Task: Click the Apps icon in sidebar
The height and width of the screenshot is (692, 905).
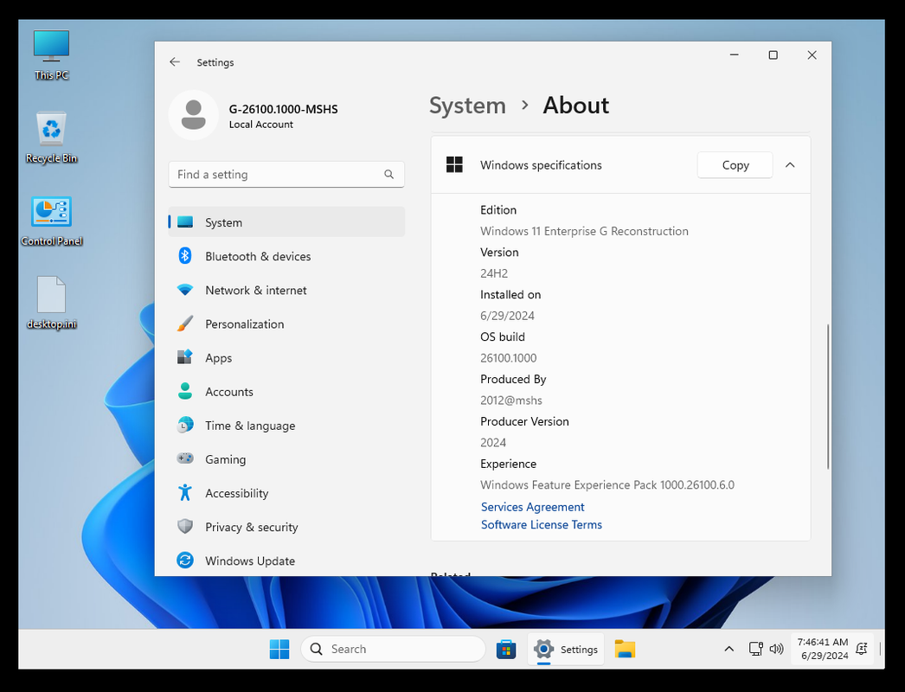Action: pos(184,357)
